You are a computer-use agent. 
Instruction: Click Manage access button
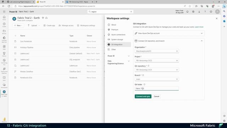coord(66,25)
